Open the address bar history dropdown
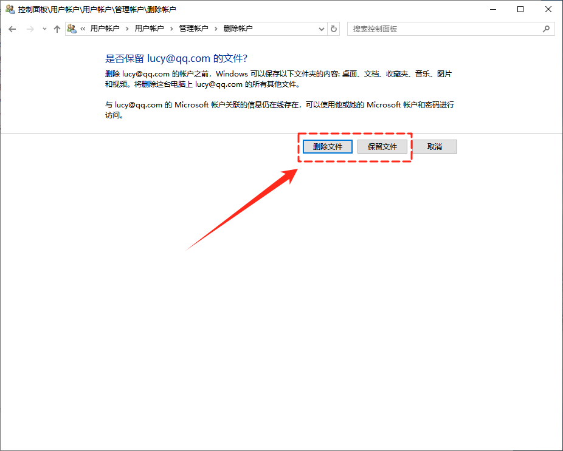The height and width of the screenshot is (451, 563). (322, 29)
